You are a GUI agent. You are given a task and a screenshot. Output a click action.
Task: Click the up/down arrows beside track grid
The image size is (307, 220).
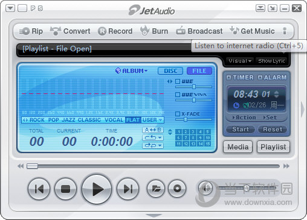(170, 132)
